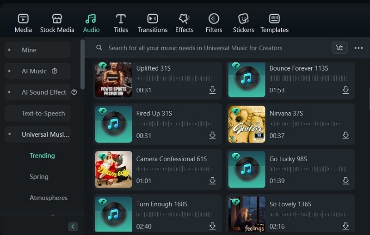Click the Camera Confessional Dramedy thumbnail
The image size is (370, 235).
[x=113, y=169]
